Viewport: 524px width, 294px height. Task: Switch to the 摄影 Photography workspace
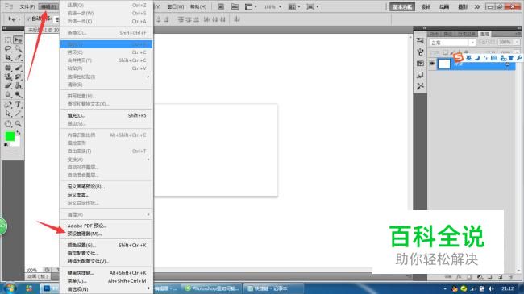click(x=463, y=6)
